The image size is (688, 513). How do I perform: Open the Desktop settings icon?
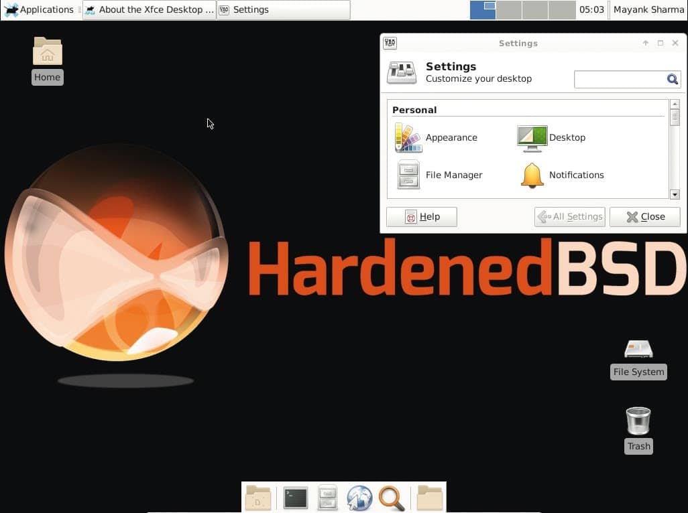click(532, 138)
